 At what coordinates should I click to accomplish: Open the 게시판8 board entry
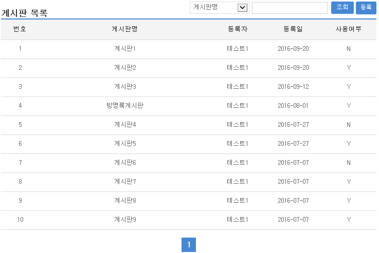pyautogui.click(x=124, y=201)
